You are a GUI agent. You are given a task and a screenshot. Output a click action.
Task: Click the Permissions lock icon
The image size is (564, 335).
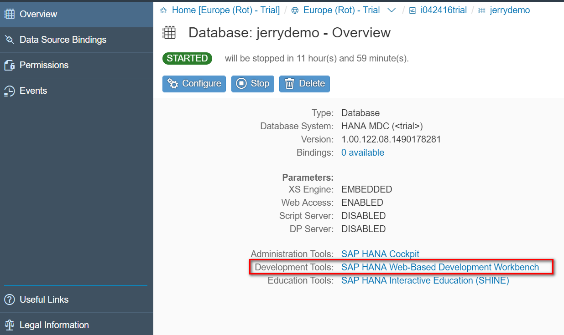pos(9,66)
